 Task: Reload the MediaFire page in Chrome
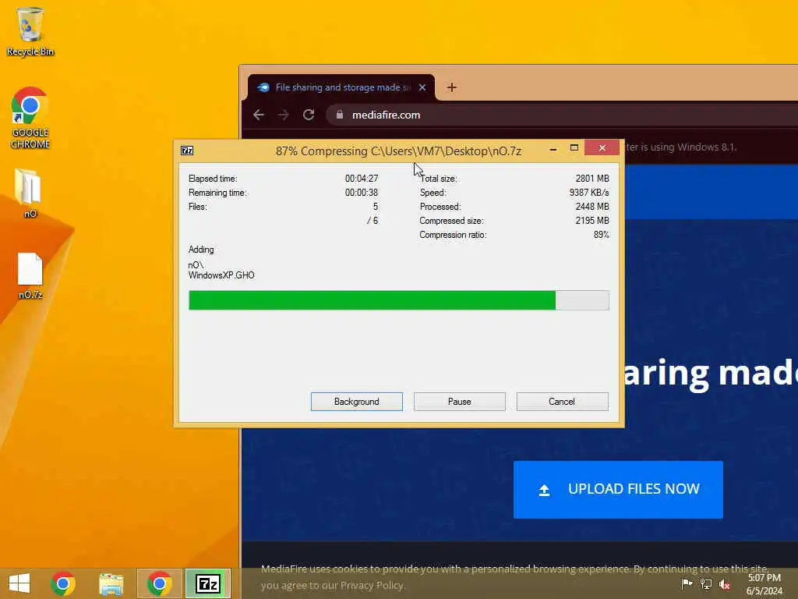click(x=309, y=115)
